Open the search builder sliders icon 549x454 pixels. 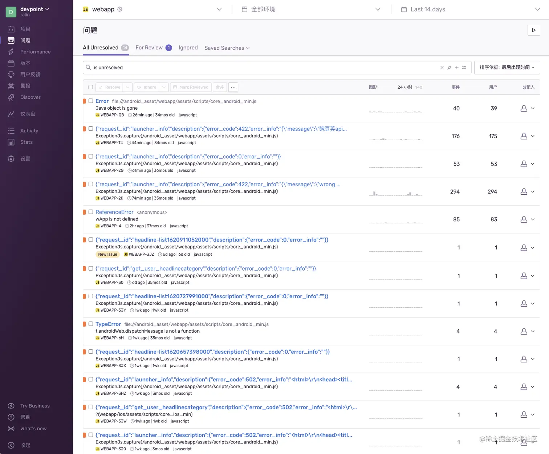click(x=464, y=68)
